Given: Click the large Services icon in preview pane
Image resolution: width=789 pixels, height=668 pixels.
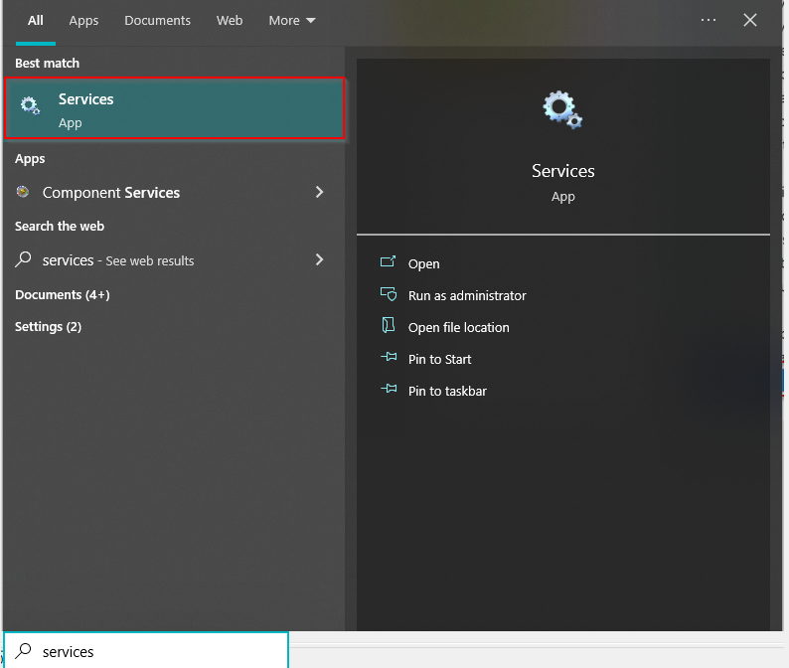Looking at the screenshot, I should coord(562,109).
